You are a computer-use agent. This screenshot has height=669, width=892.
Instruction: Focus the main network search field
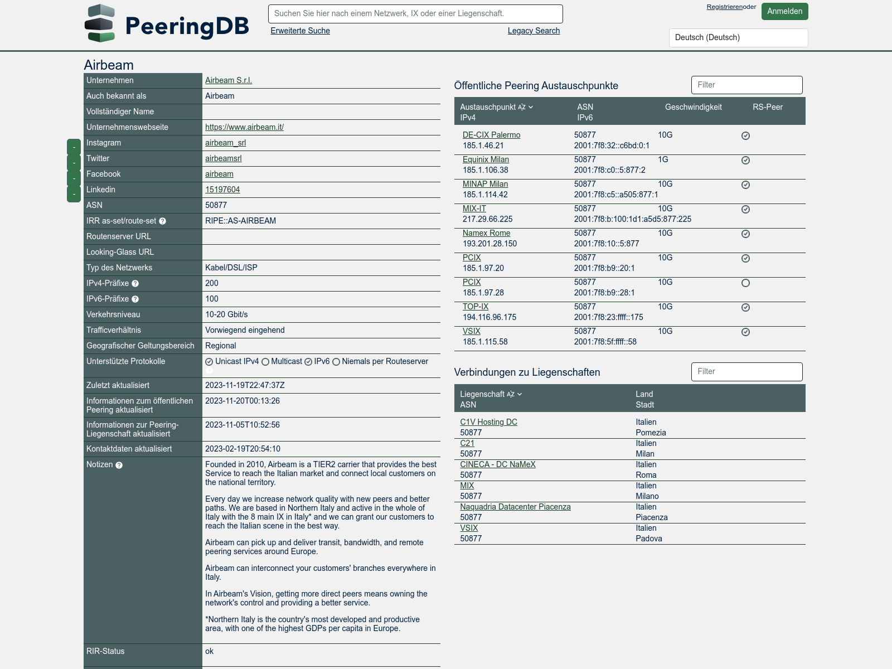415,14
